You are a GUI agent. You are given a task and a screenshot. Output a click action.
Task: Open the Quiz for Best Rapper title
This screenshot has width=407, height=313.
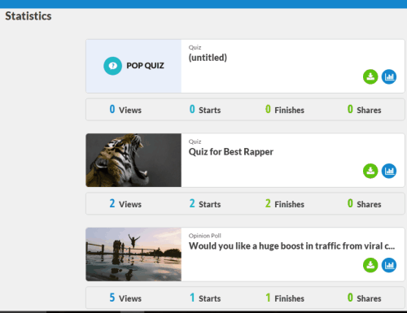(x=231, y=152)
